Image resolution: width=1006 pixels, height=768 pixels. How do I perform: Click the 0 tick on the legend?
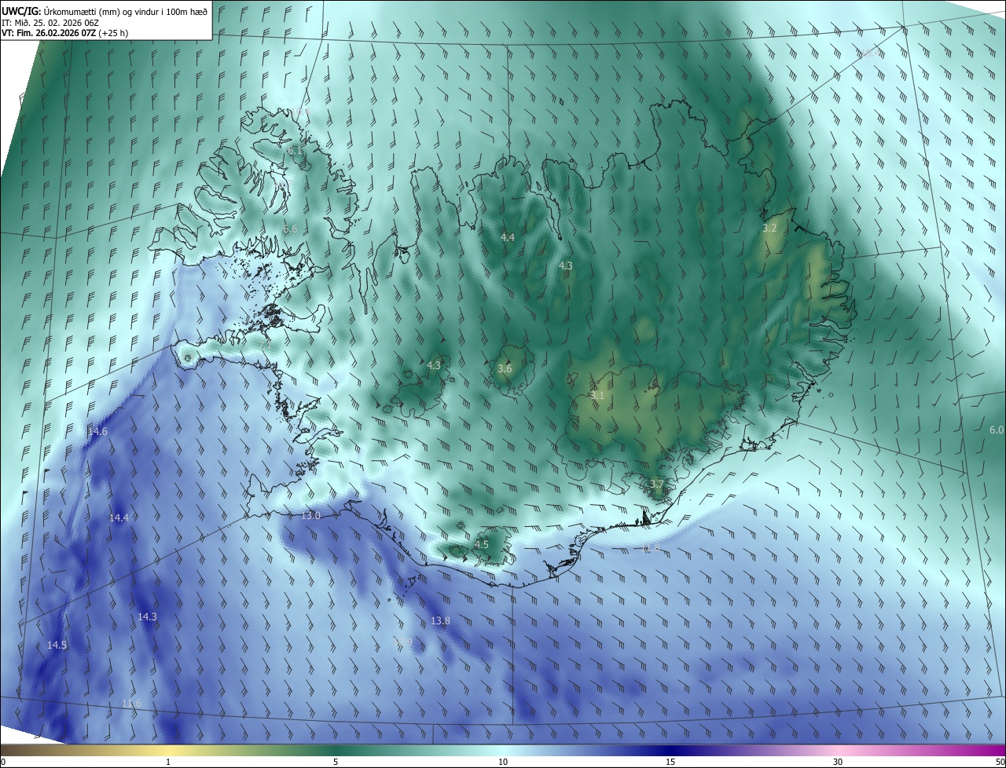[3, 762]
